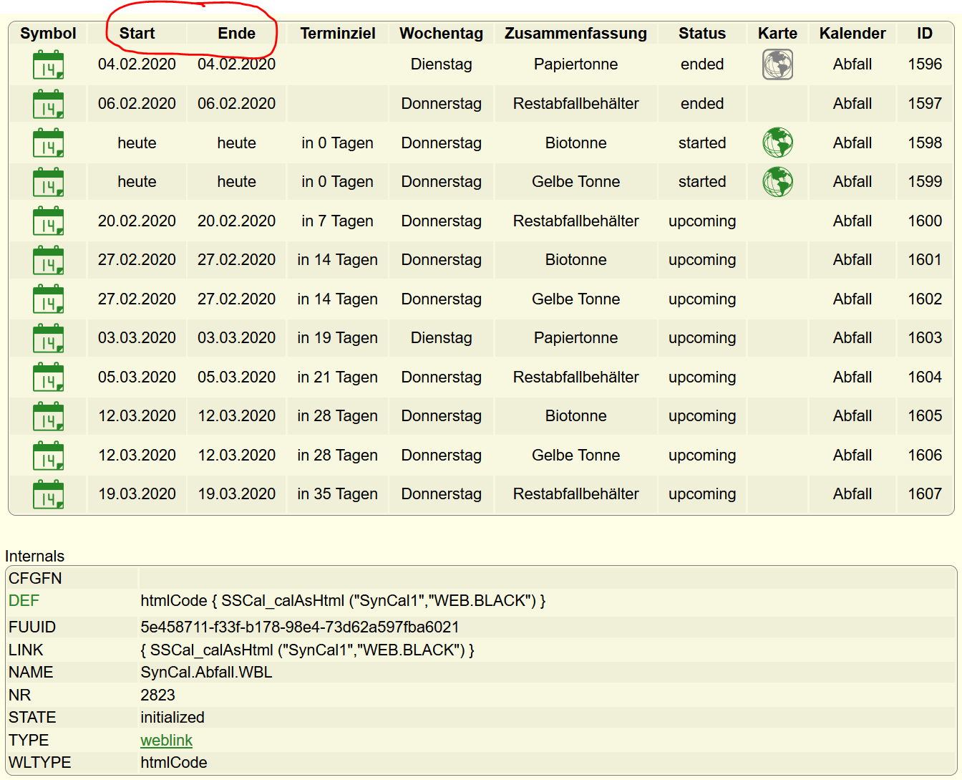Click calendar icon for event ID 1603
This screenshot has height=780, width=962.
[48, 338]
